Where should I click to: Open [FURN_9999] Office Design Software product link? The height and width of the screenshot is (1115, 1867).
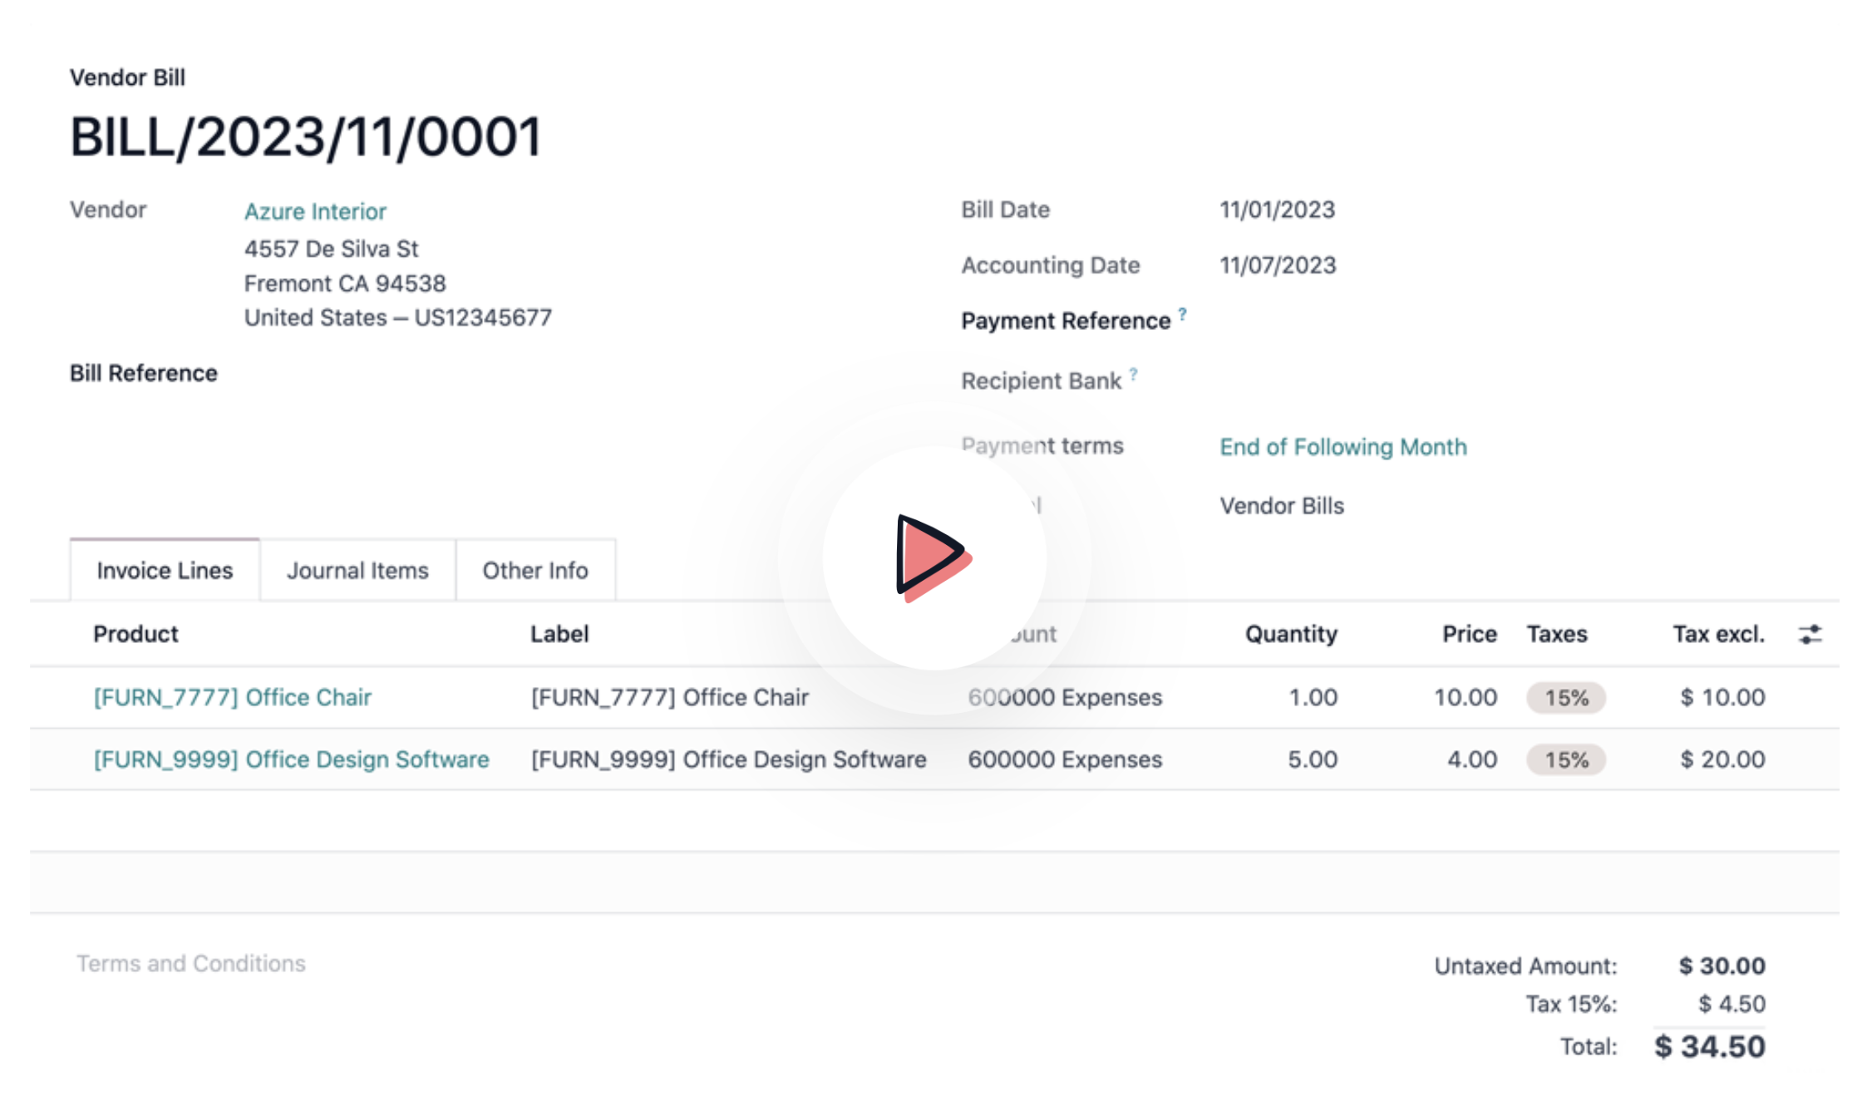coord(291,759)
